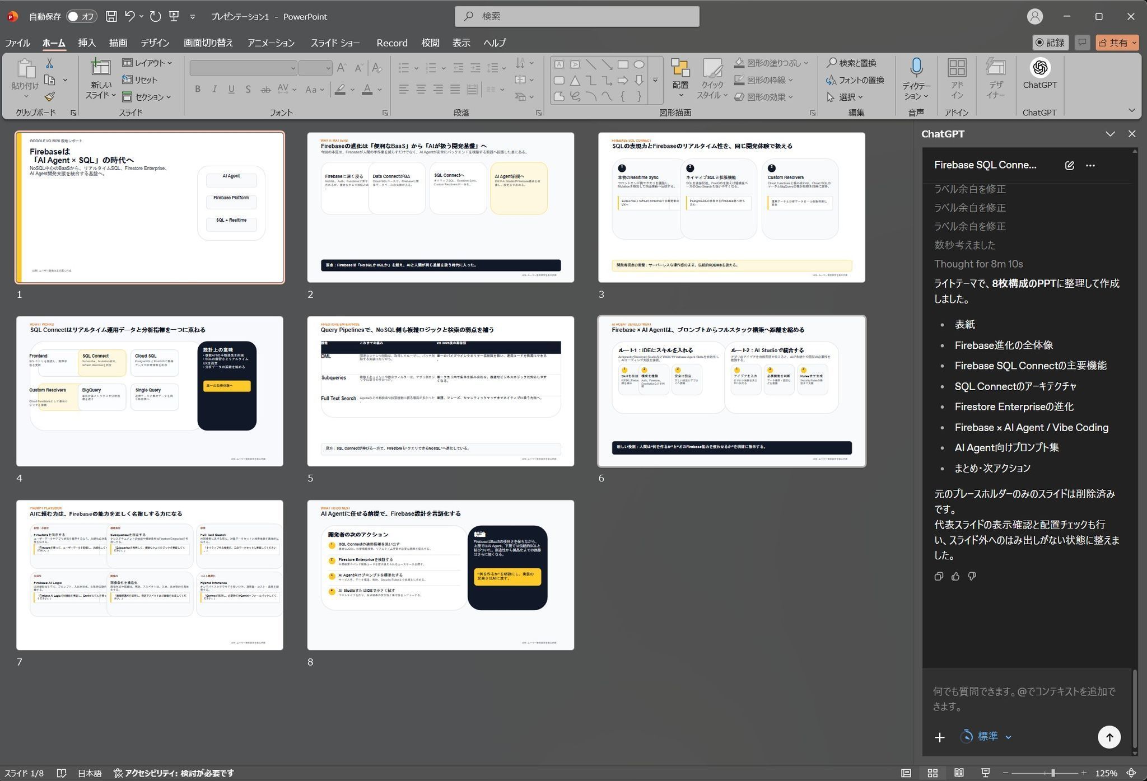Start slide show from status bar icon

pyautogui.click(x=986, y=773)
